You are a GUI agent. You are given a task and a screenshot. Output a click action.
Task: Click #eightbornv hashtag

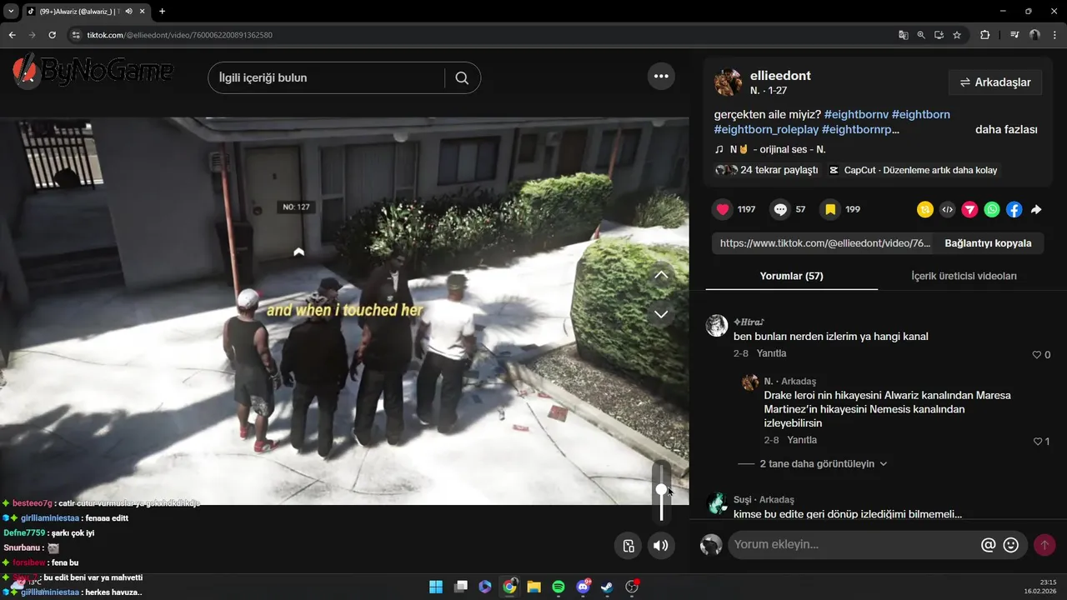tap(855, 114)
